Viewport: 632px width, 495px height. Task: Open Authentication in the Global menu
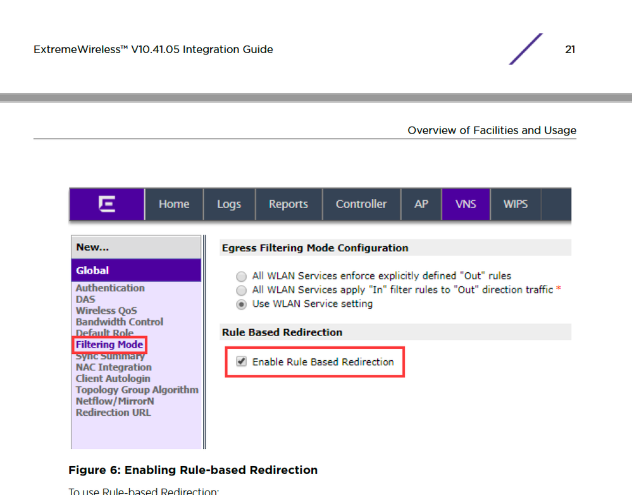tap(110, 288)
